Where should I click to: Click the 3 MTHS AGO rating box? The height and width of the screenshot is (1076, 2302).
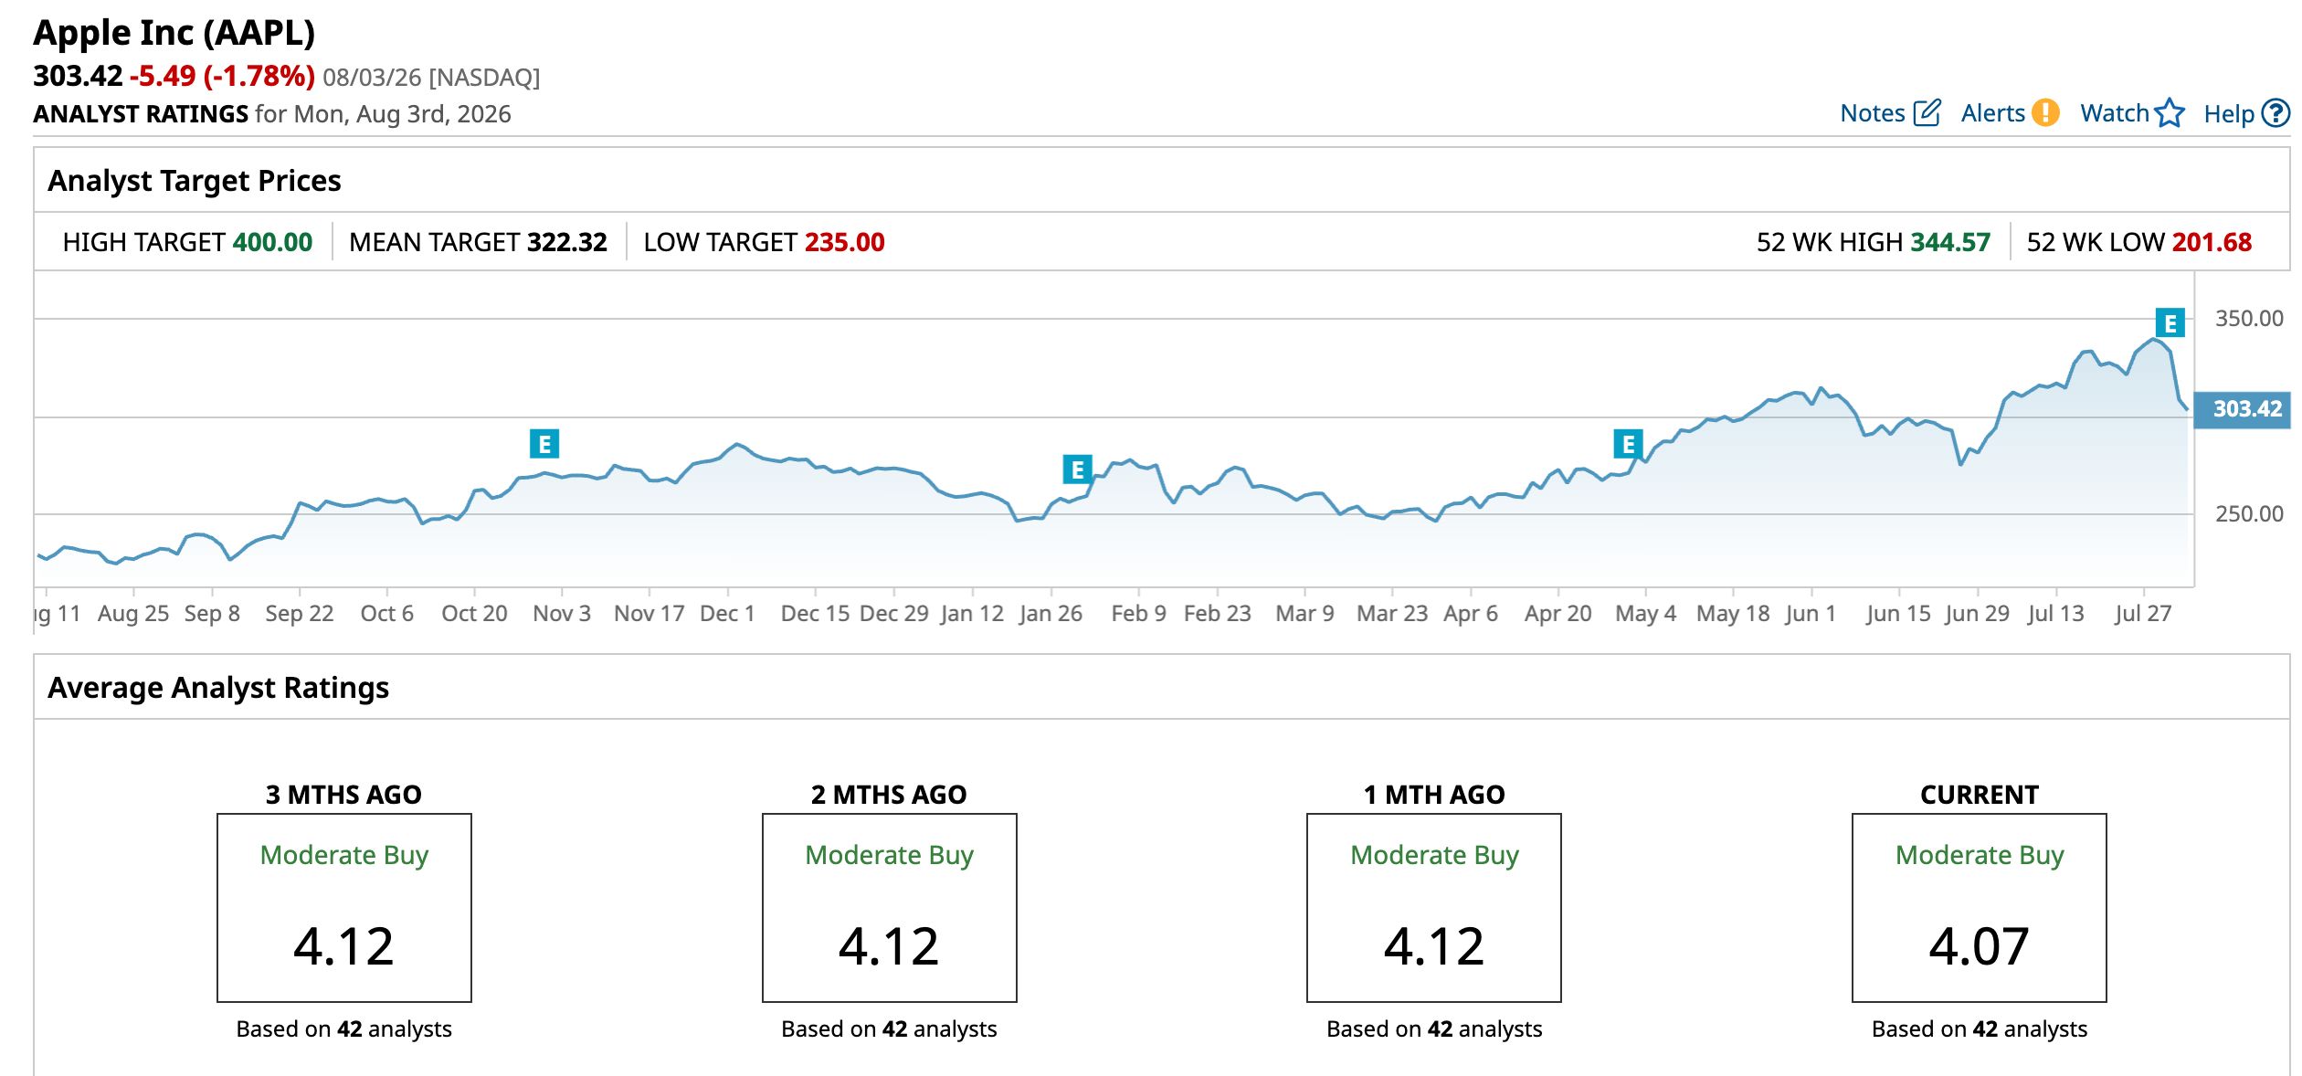[344, 908]
